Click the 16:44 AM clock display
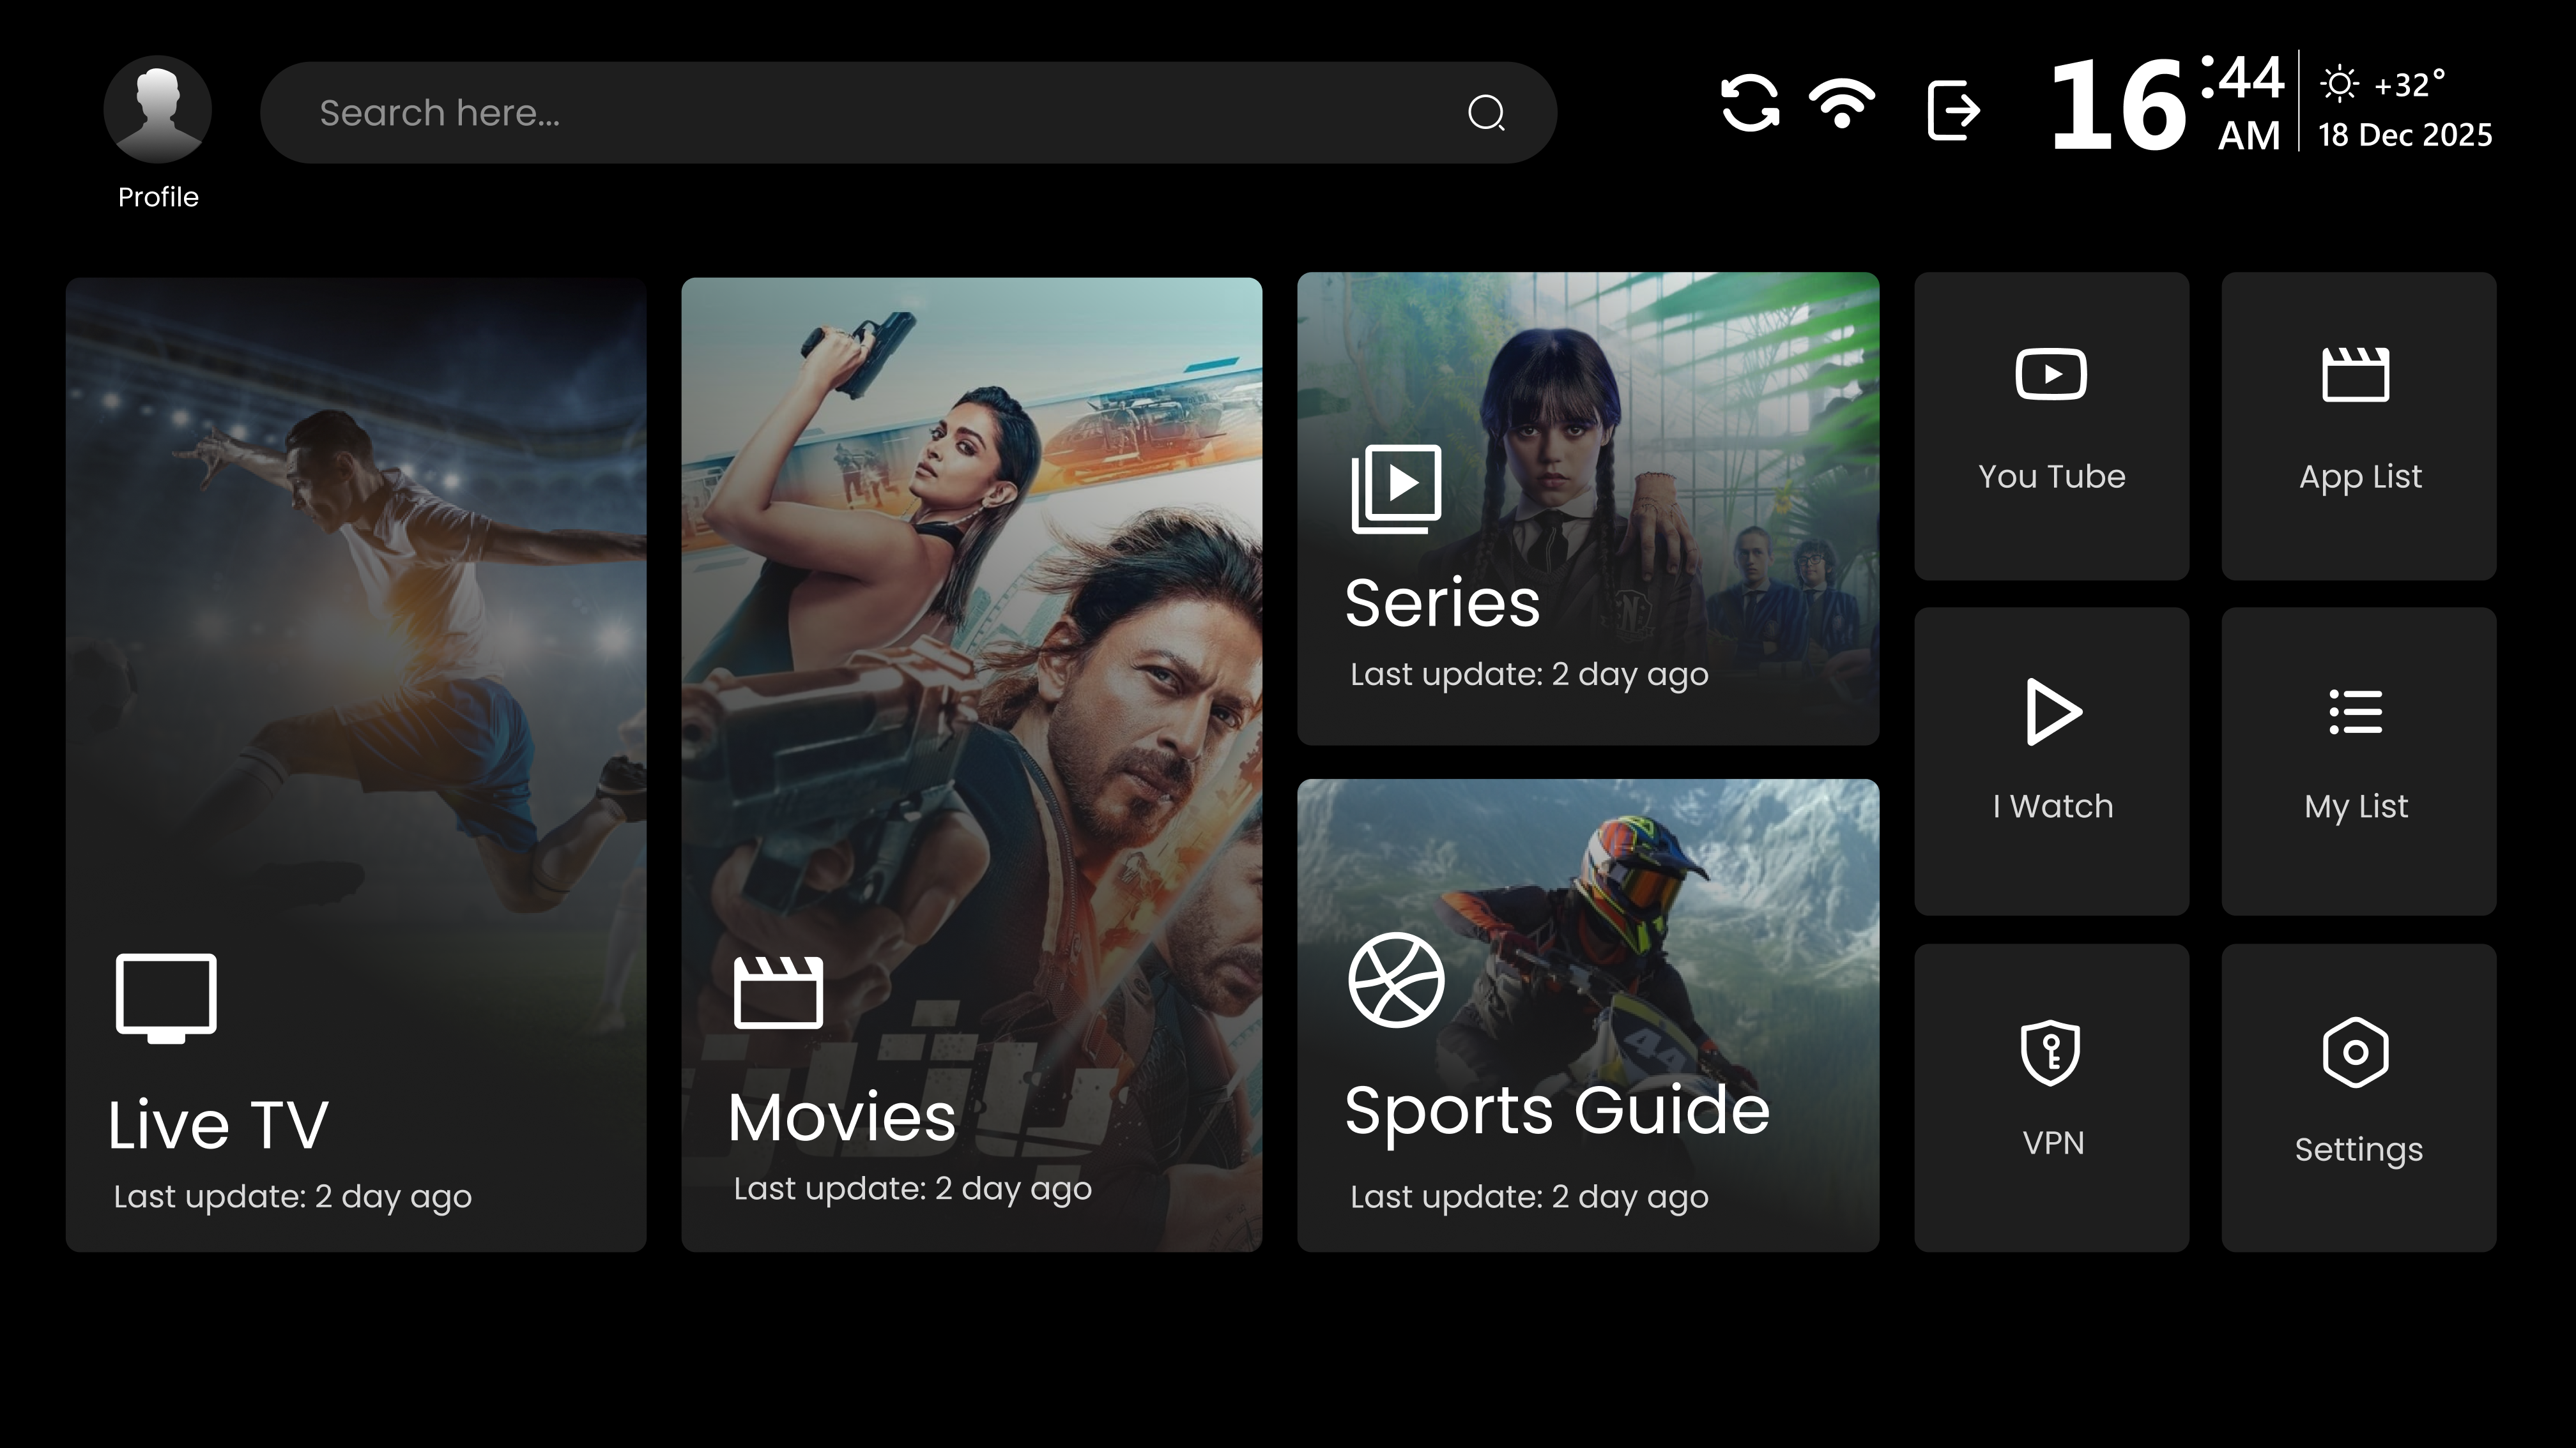Screen dimensions: 2576x1448 [2165, 105]
